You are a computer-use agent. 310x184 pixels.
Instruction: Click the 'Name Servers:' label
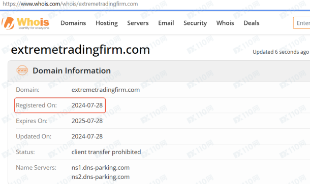tap(36, 168)
